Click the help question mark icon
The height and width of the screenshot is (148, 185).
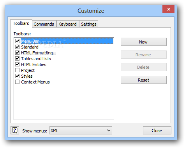pyautogui.click(x=15, y=130)
